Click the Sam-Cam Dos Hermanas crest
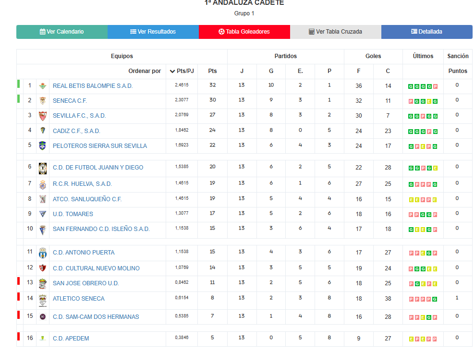 click(43, 317)
